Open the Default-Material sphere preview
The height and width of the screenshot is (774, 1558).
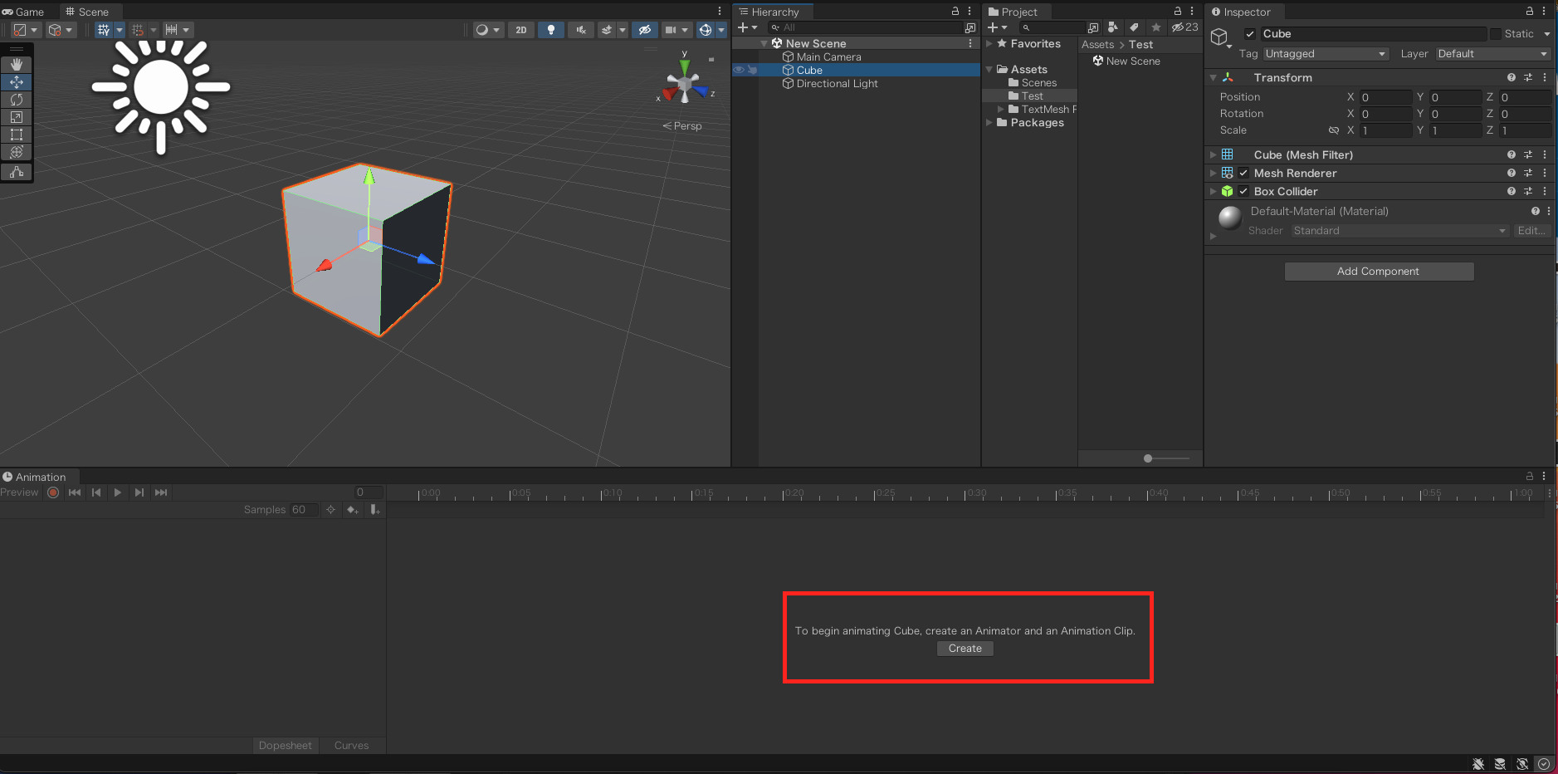point(1229,218)
